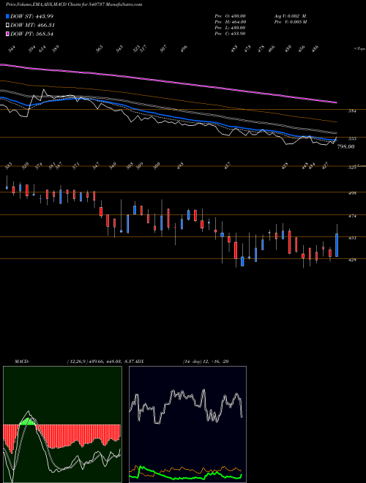Click the blue DOW ST legend swatch
Viewport: 366px width, 483px height.
click(7, 16)
